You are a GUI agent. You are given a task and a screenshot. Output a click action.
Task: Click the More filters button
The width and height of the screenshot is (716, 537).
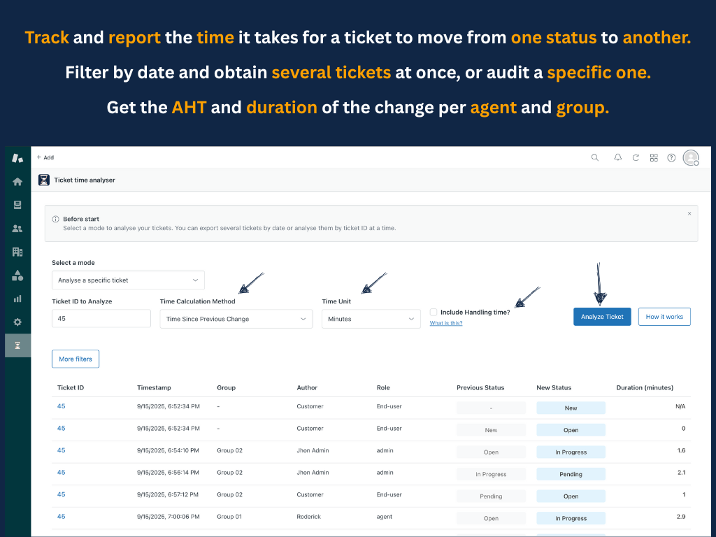(x=76, y=359)
